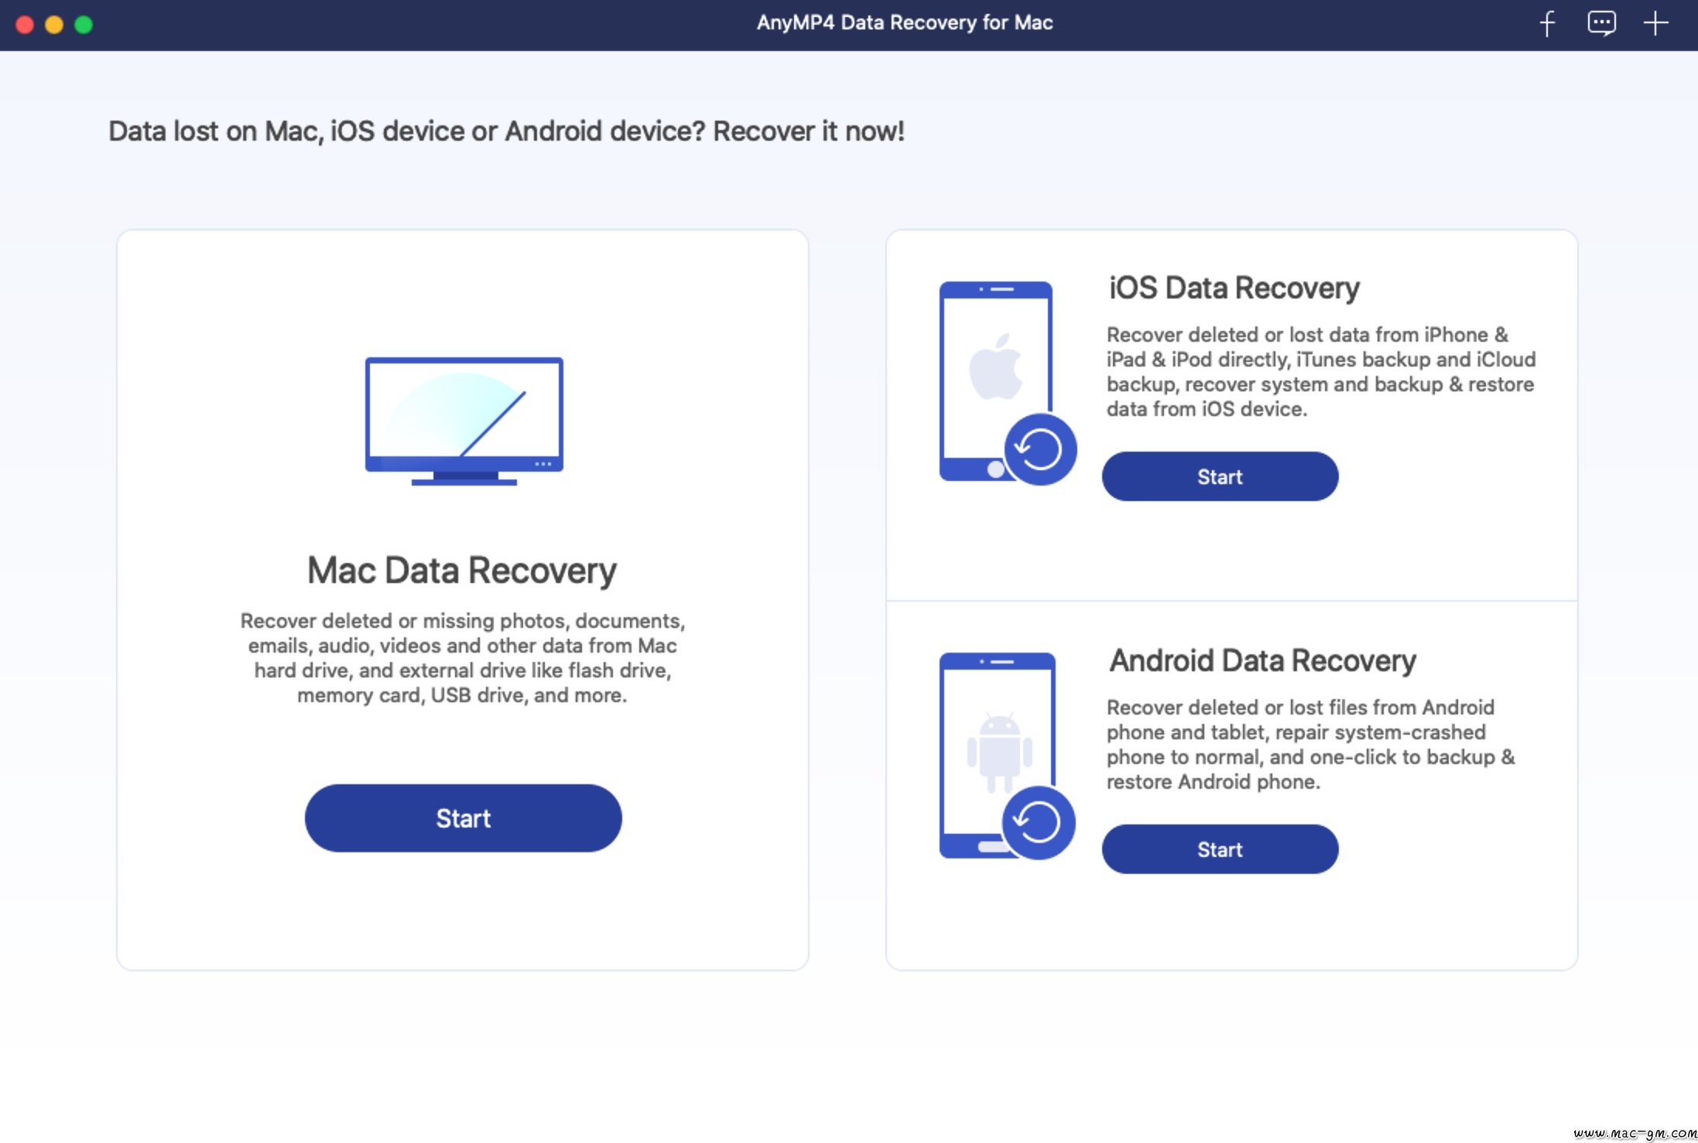Select the iOS Data Recovery title
The width and height of the screenshot is (1698, 1143).
tap(1234, 288)
